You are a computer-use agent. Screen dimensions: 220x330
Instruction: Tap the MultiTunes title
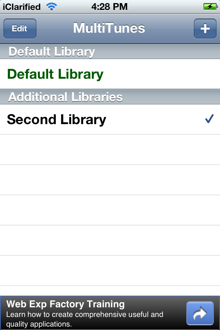coord(109,29)
